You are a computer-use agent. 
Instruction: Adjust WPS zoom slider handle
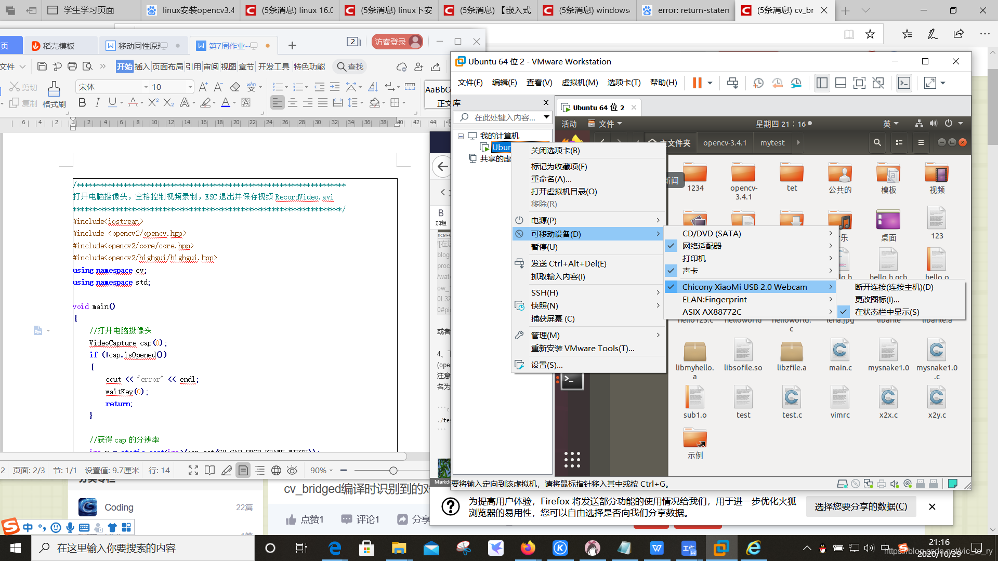393,470
